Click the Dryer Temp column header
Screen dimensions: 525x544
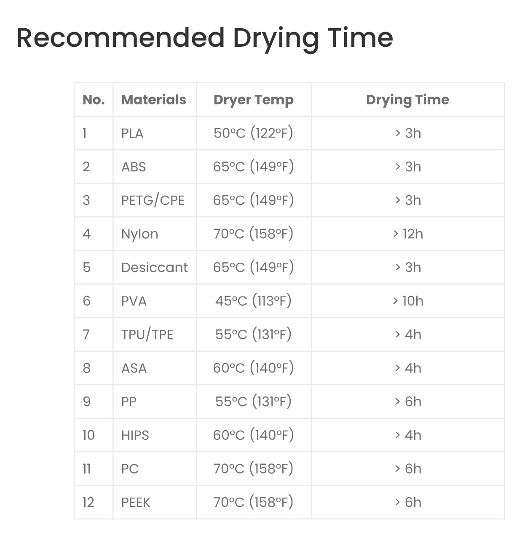pyautogui.click(x=254, y=100)
